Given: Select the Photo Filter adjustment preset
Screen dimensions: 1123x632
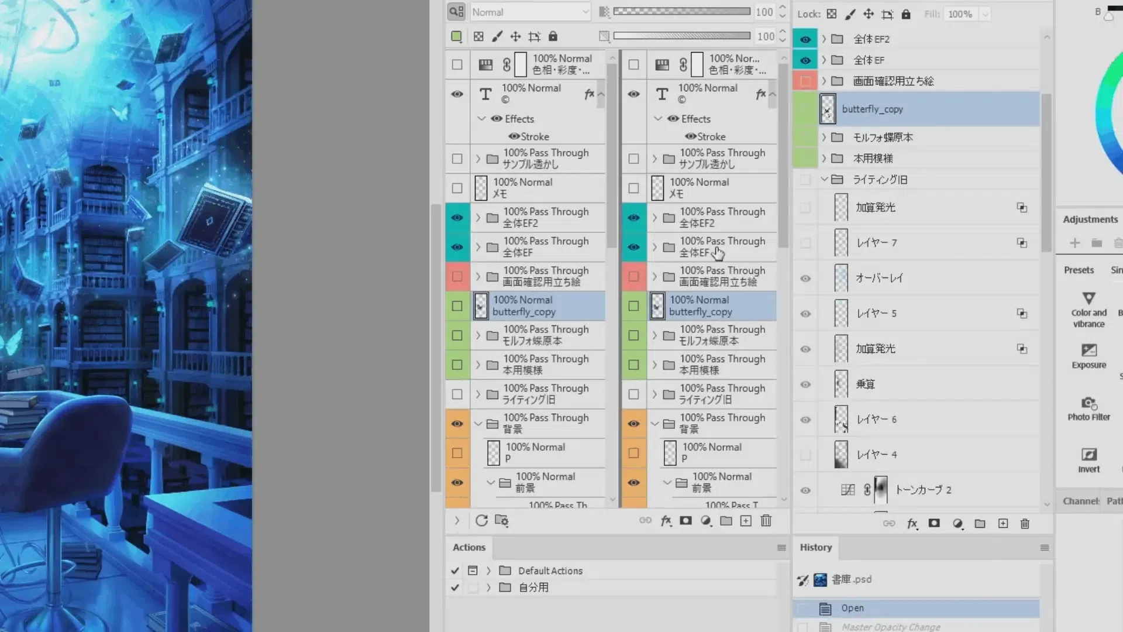Looking at the screenshot, I should coord(1088,408).
